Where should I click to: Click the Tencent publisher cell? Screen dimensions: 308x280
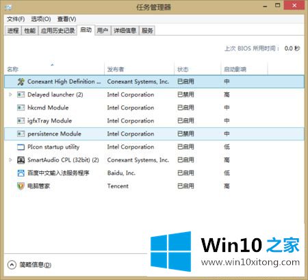click(118, 186)
